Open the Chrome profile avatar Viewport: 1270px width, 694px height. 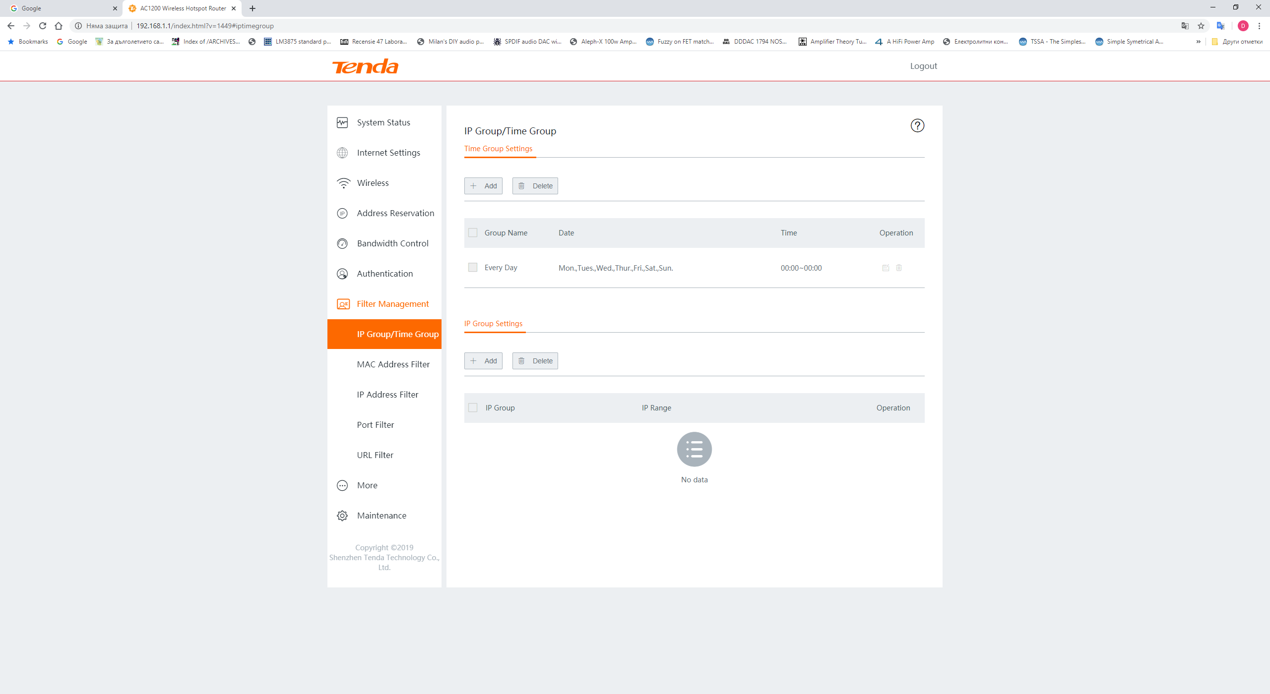[x=1243, y=26]
